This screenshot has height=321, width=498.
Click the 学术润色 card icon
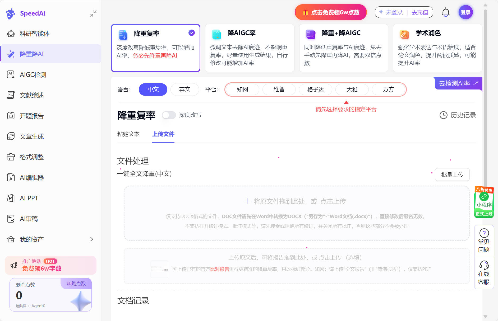[404, 34]
